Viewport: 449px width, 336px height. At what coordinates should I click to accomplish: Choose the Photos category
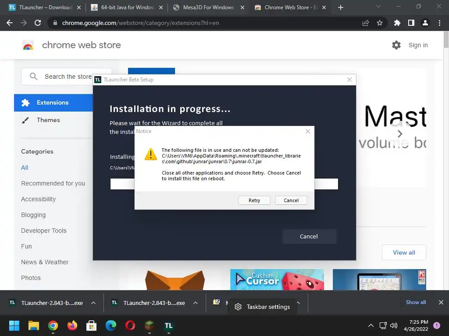coord(31,278)
